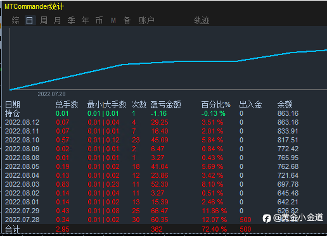Click the lots value 0.83
The height and width of the screenshot is (236, 327).
(63, 184)
